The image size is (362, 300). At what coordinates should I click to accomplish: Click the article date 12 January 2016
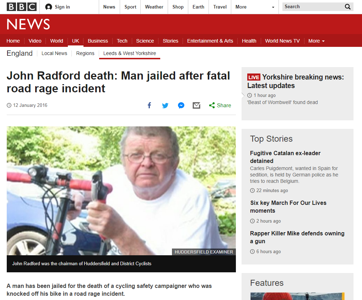(x=30, y=105)
